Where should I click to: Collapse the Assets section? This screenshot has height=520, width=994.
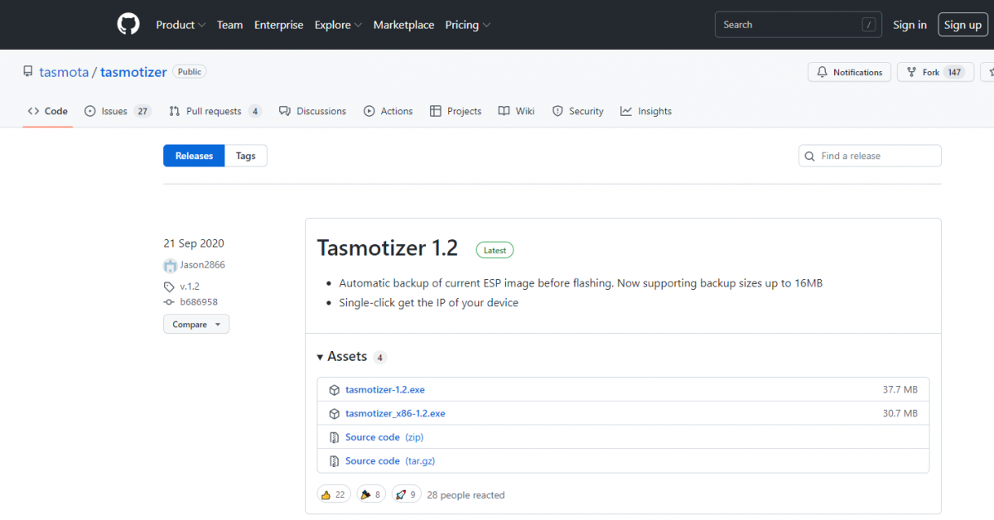click(342, 357)
